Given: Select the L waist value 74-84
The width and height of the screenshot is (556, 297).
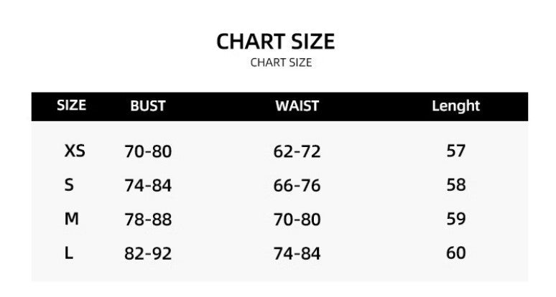Looking at the screenshot, I should click(297, 253).
